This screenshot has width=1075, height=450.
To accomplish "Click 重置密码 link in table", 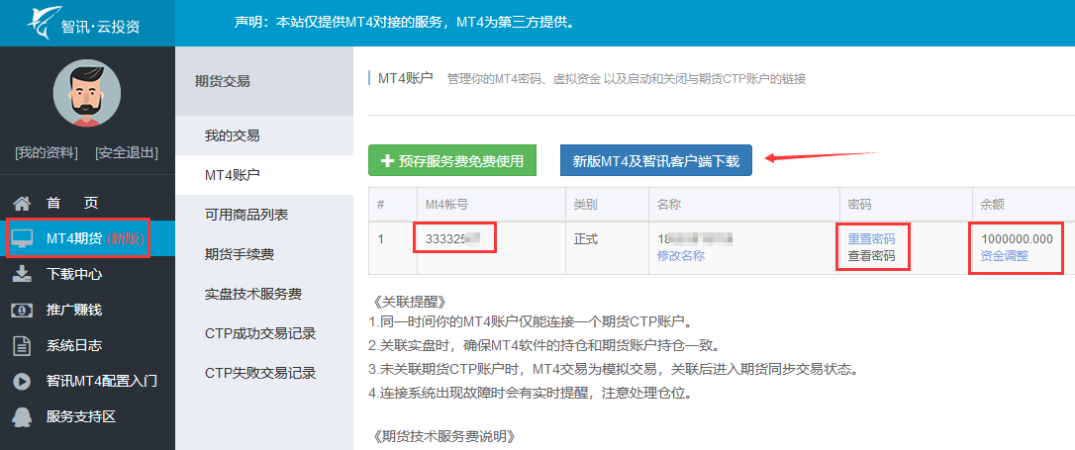I will [x=871, y=239].
